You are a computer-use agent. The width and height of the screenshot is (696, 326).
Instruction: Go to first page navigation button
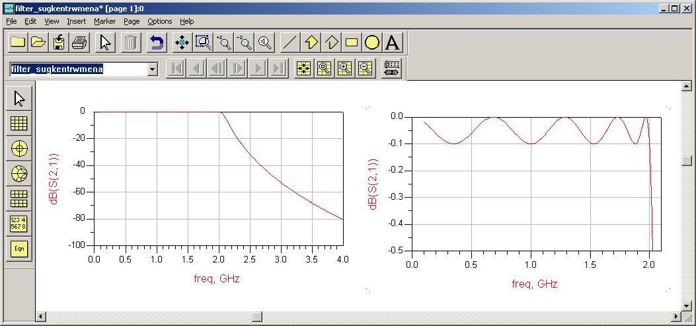(x=176, y=69)
